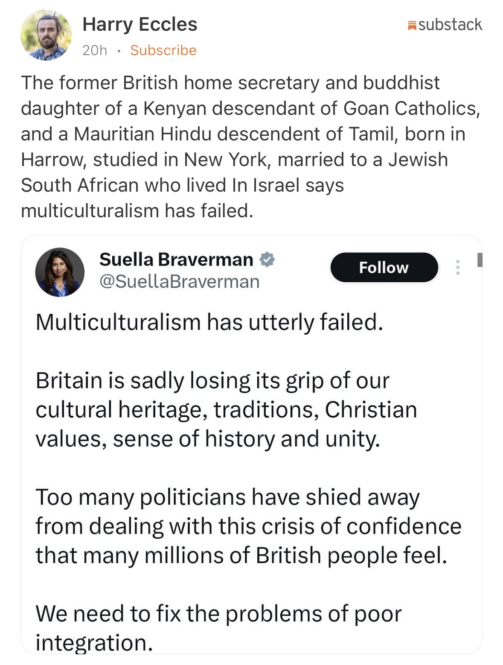Click the 20h timestamp
The image size is (503, 665).
point(94,50)
